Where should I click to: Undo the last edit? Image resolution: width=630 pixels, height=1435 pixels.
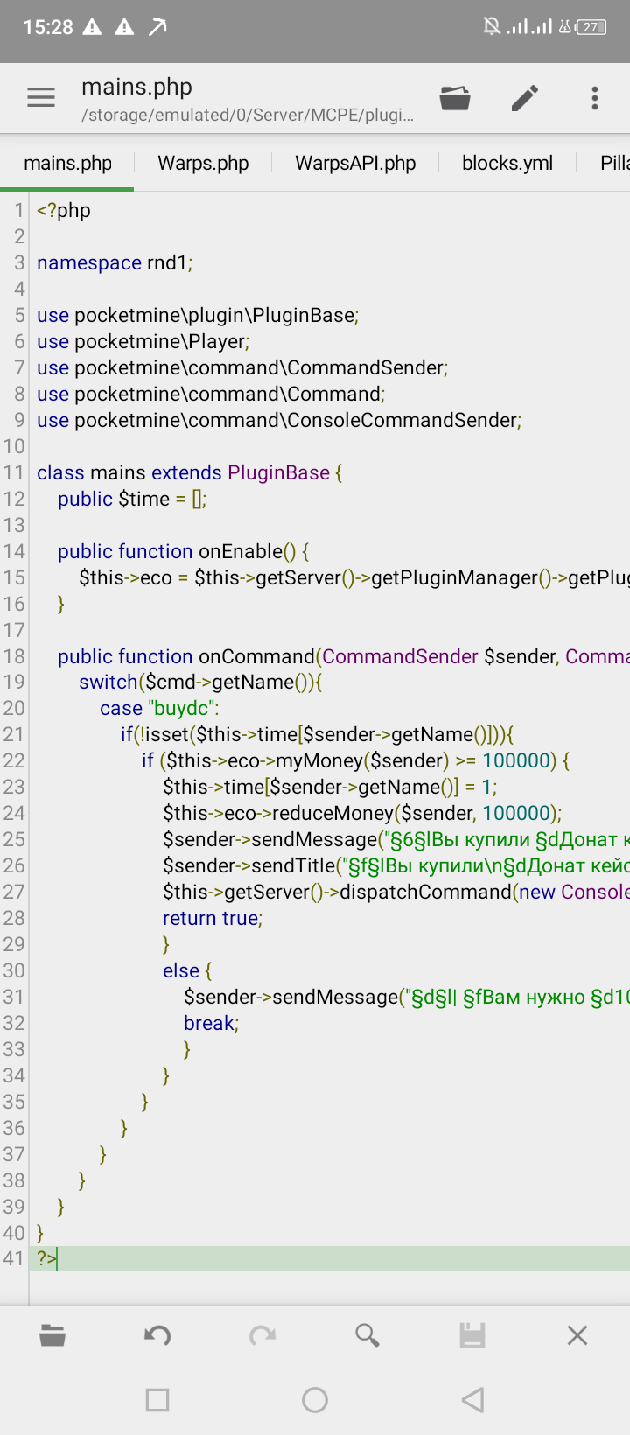pyautogui.click(x=157, y=1335)
